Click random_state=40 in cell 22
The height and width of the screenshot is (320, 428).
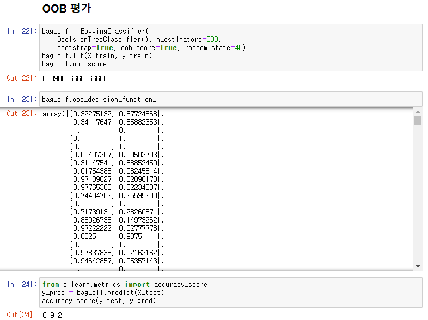click(215, 48)
